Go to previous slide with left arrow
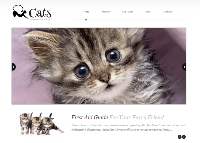Image resolution: width=200 pixels, height=143 pixels. (x=13, y=67)
